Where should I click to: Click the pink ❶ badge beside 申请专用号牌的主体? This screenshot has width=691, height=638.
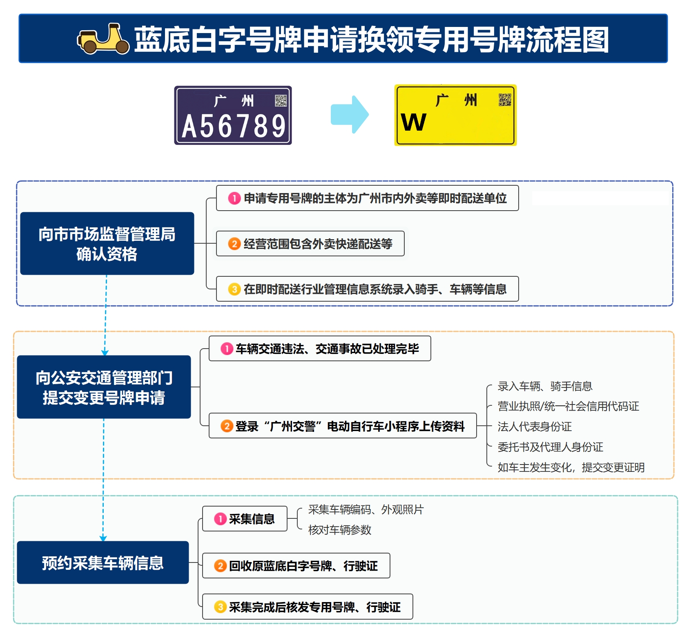click(x=234, y=198)
